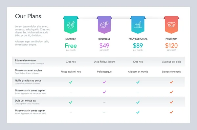Select the $89 Professional price
The height and width of the screenshot is (130, 197).
138,46
